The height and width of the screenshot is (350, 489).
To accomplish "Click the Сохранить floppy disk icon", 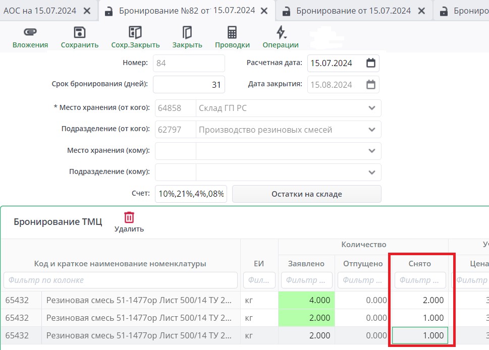I will 79,33.
